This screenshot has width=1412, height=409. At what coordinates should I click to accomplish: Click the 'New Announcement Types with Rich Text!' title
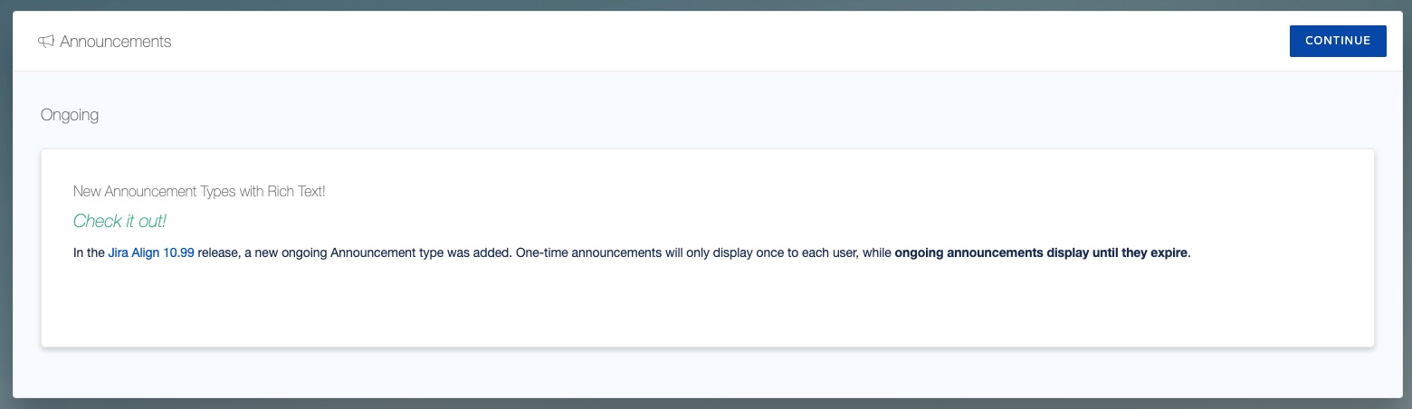(x=199, y=192)
